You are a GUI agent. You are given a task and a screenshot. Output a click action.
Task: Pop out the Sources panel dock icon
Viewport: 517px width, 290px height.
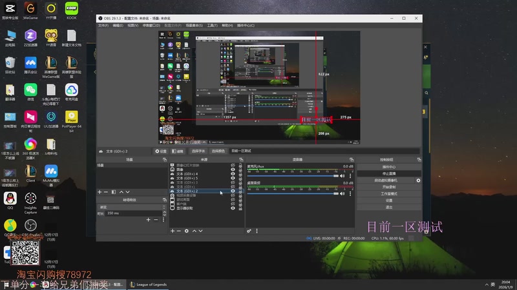pos(241,159)
